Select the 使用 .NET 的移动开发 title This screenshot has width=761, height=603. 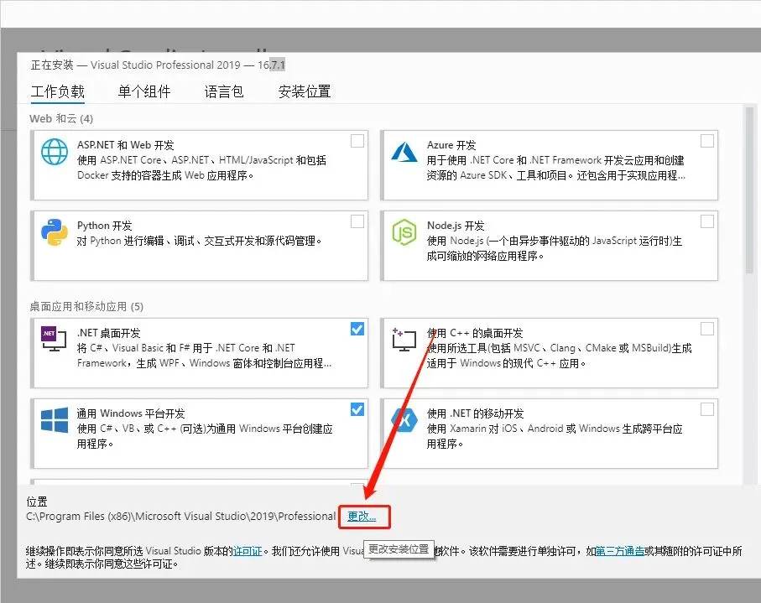(475, 413)
